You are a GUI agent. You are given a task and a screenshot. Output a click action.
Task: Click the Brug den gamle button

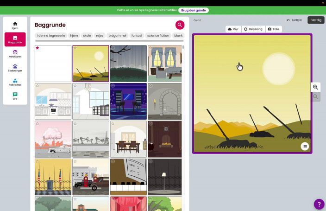pyautogui.click(x=193, y=10)
